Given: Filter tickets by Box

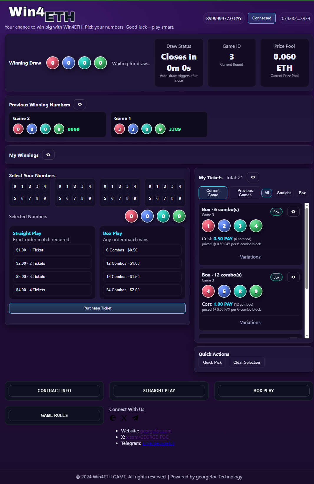Looking at the screenshot, I should point(302,193).
